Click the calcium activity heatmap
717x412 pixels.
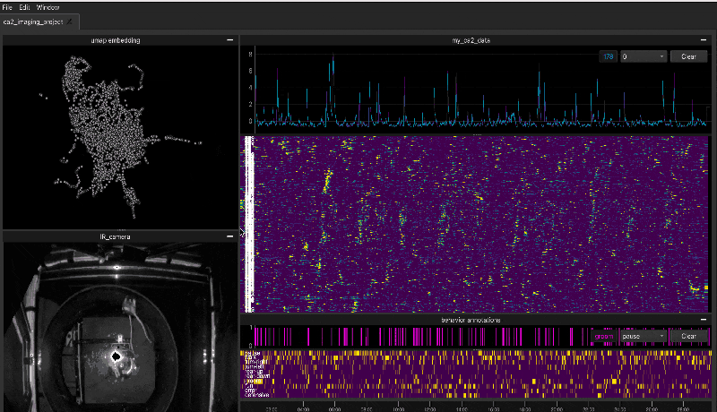point(480,224)
